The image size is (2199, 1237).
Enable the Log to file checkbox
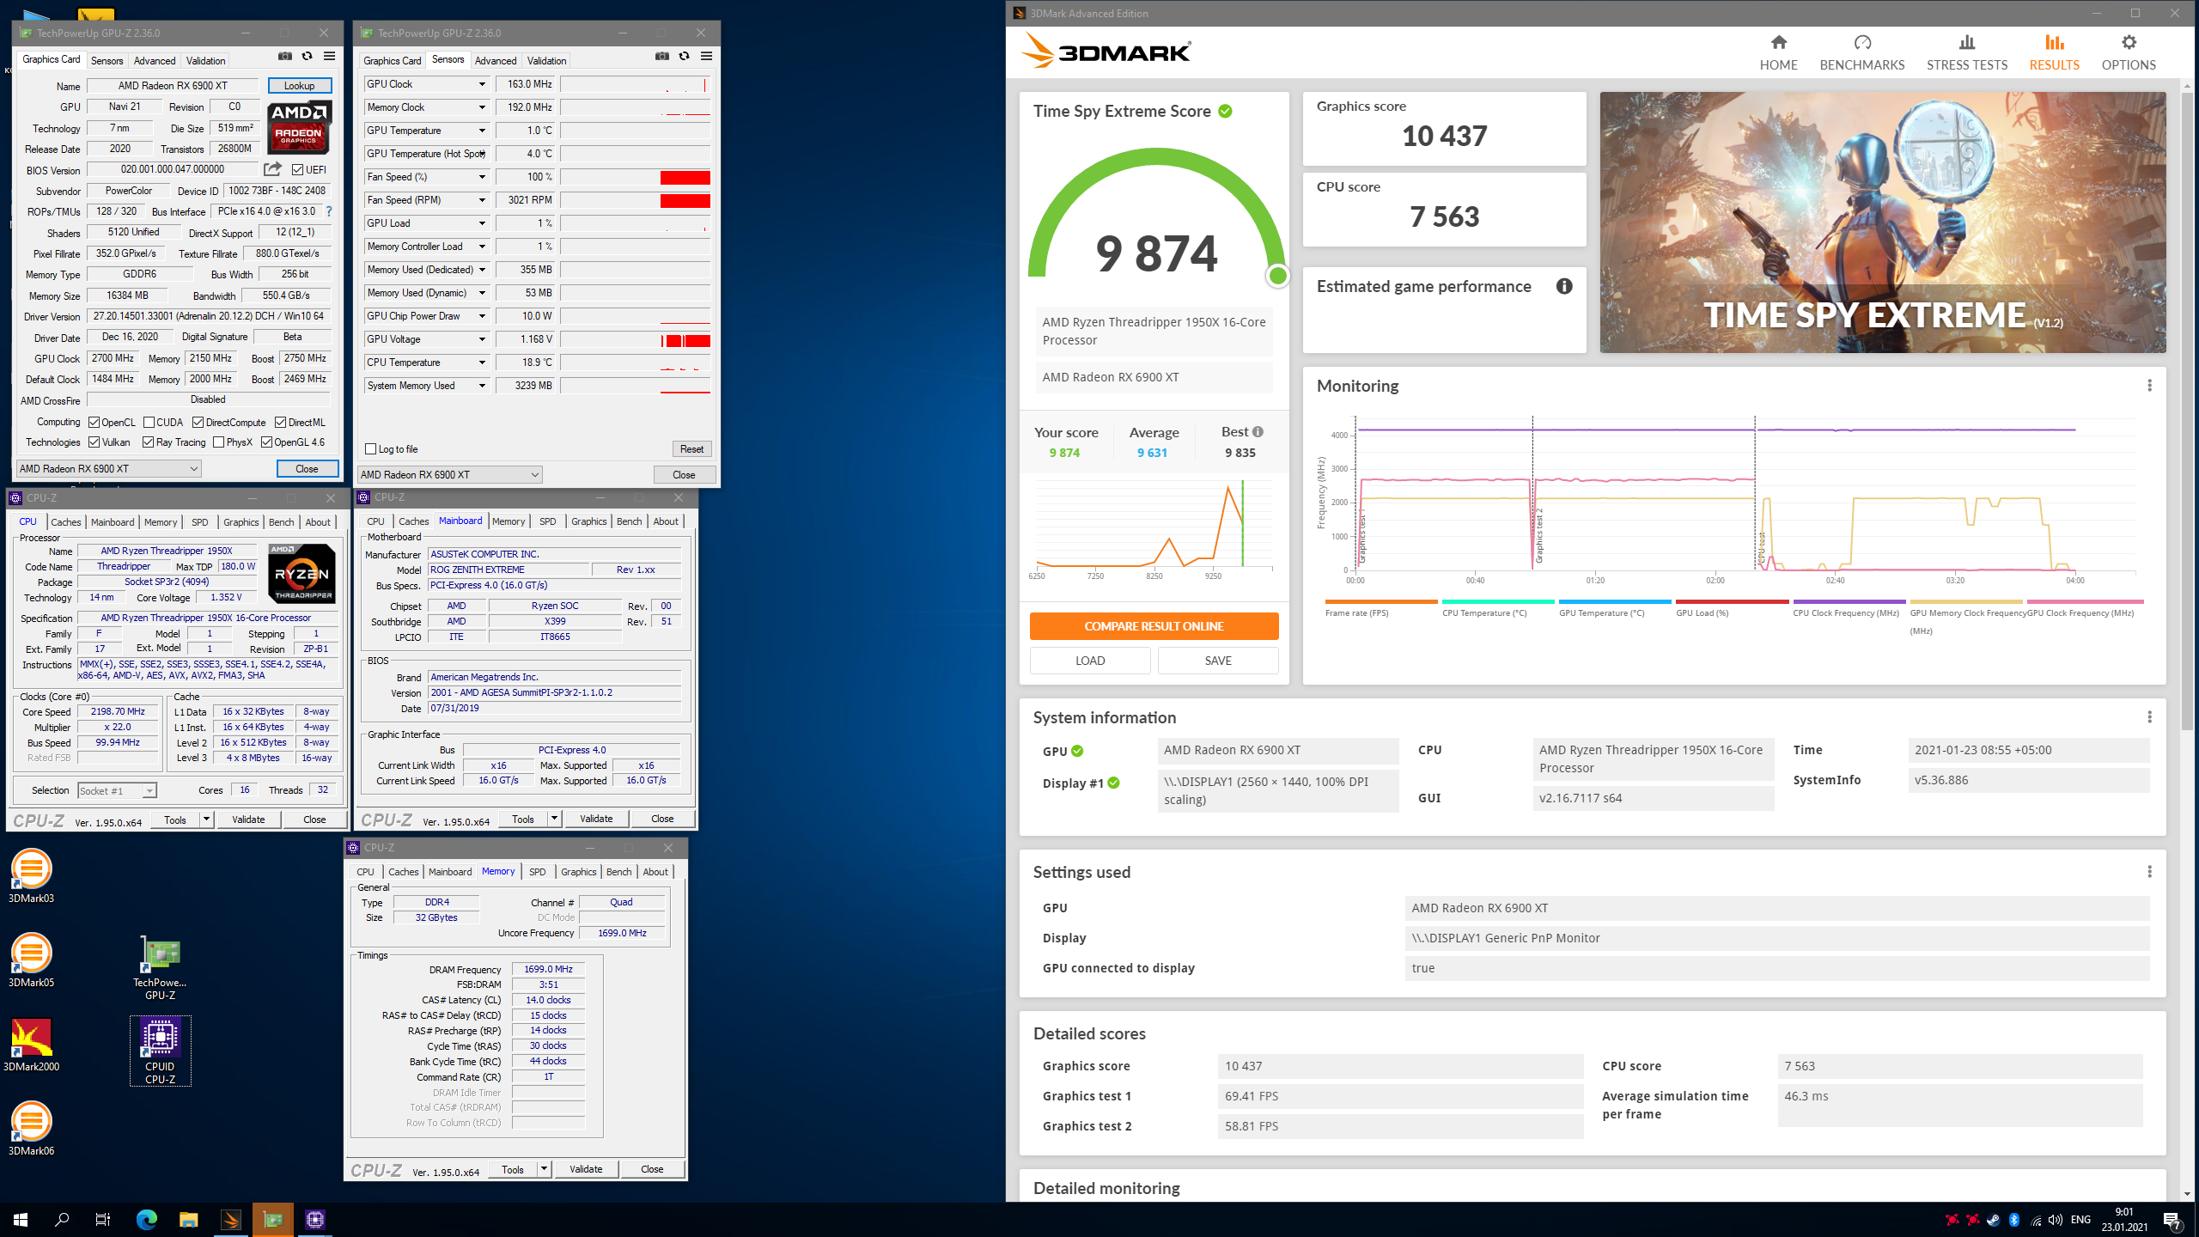point(371,449)
